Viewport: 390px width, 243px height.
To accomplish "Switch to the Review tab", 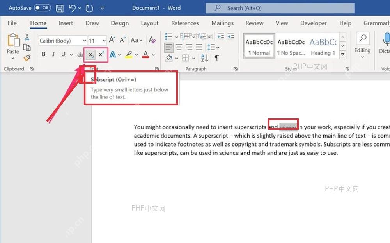I will tap(254, 23).
